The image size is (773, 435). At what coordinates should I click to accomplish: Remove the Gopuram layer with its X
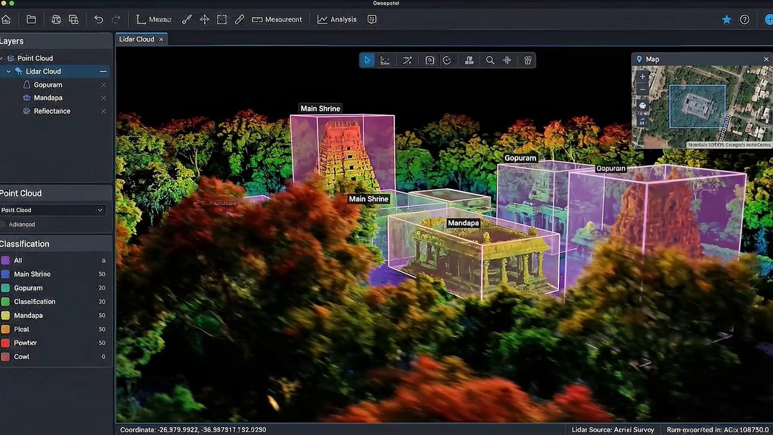pos(103,84)
